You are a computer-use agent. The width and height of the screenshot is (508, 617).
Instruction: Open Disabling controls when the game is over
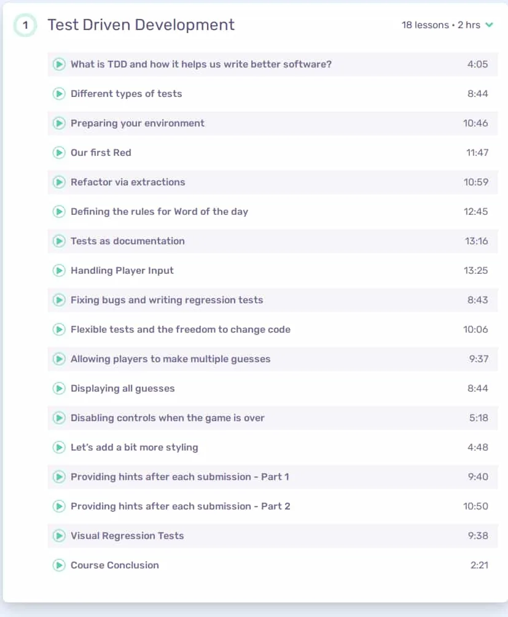click(273, 418)
